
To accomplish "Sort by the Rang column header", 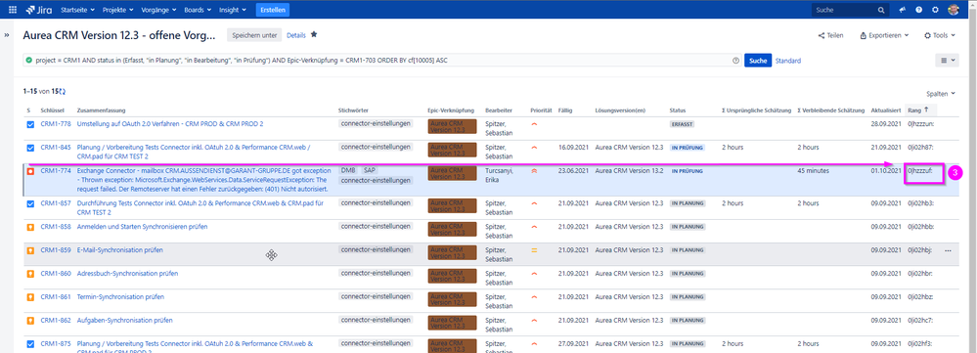I will tap(917, 110).
